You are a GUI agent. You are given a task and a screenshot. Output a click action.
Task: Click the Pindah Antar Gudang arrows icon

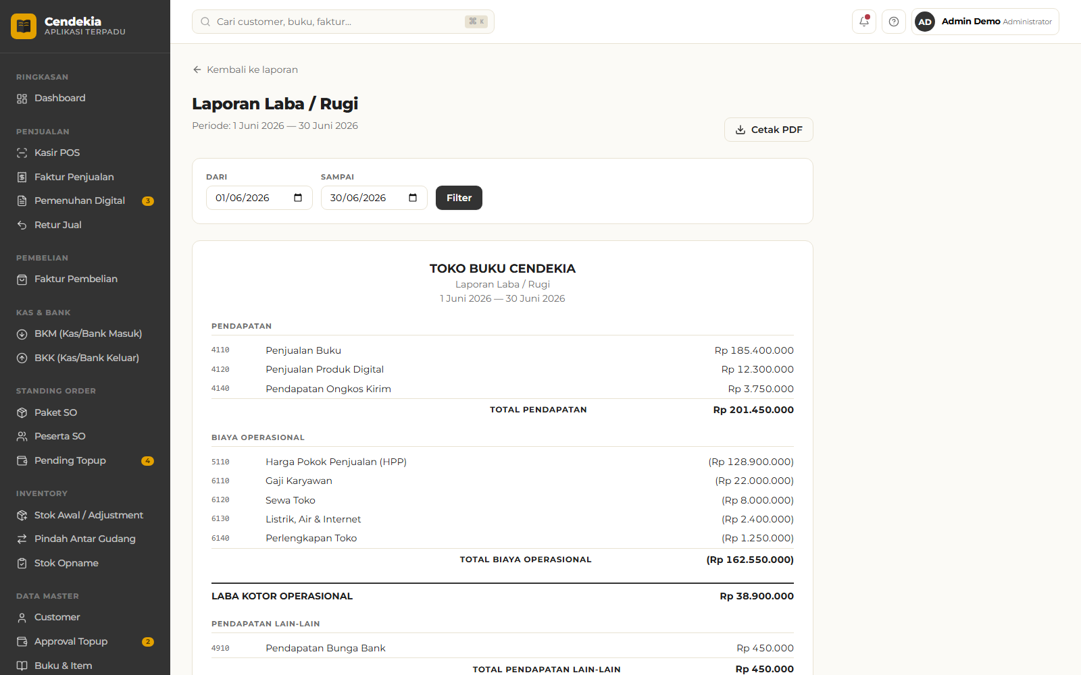[x=22, y=539]
